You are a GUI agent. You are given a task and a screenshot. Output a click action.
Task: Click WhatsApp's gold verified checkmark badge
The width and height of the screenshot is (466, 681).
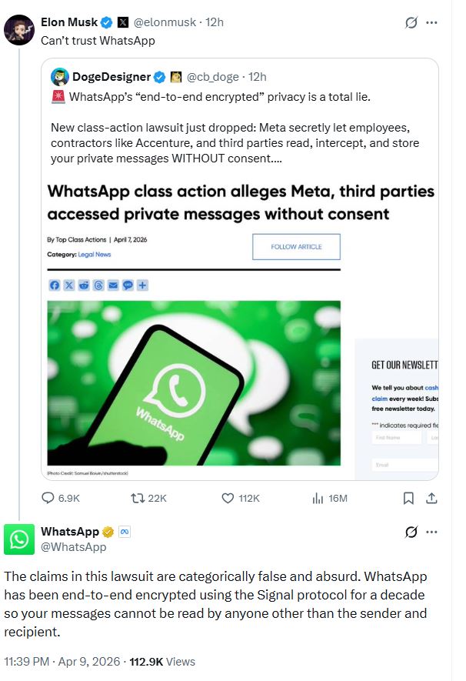(108, 532)
